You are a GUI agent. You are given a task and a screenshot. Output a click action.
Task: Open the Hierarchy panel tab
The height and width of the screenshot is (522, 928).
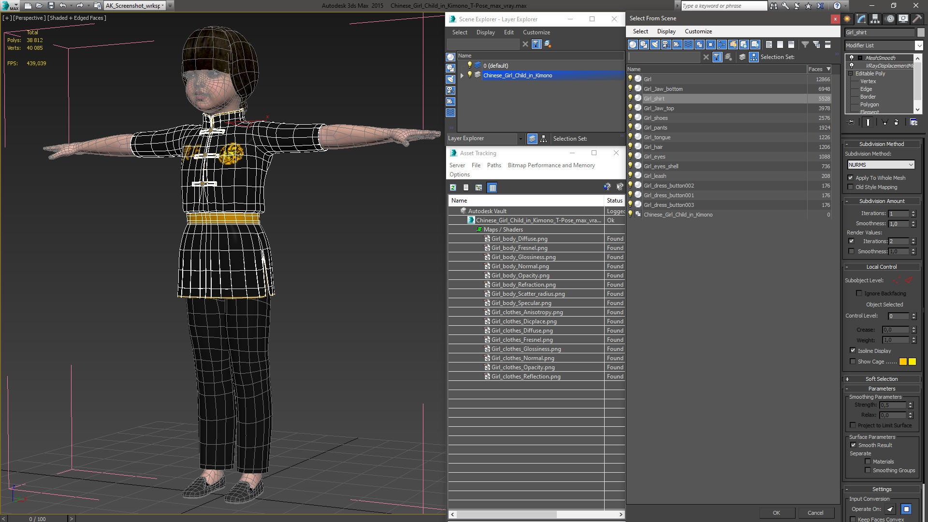875,19
